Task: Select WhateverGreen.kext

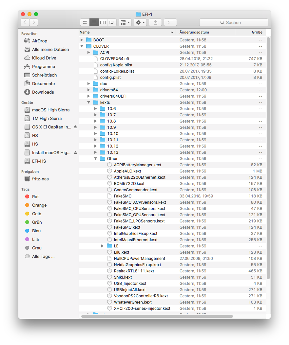Action: 172,302
